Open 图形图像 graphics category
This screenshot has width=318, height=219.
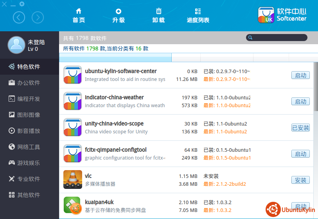coord(29,115)
